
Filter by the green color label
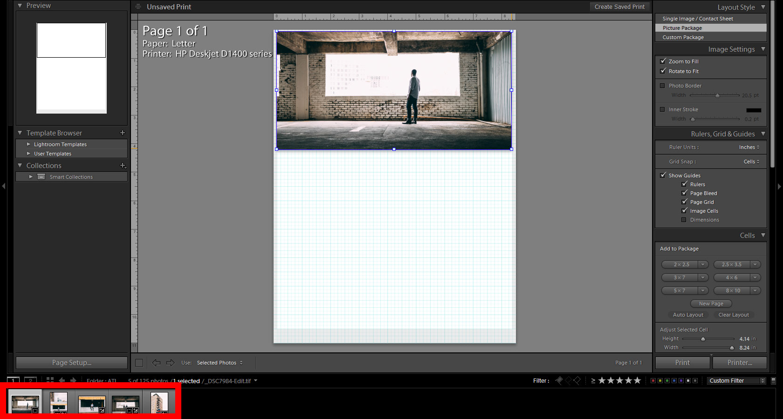667,380
